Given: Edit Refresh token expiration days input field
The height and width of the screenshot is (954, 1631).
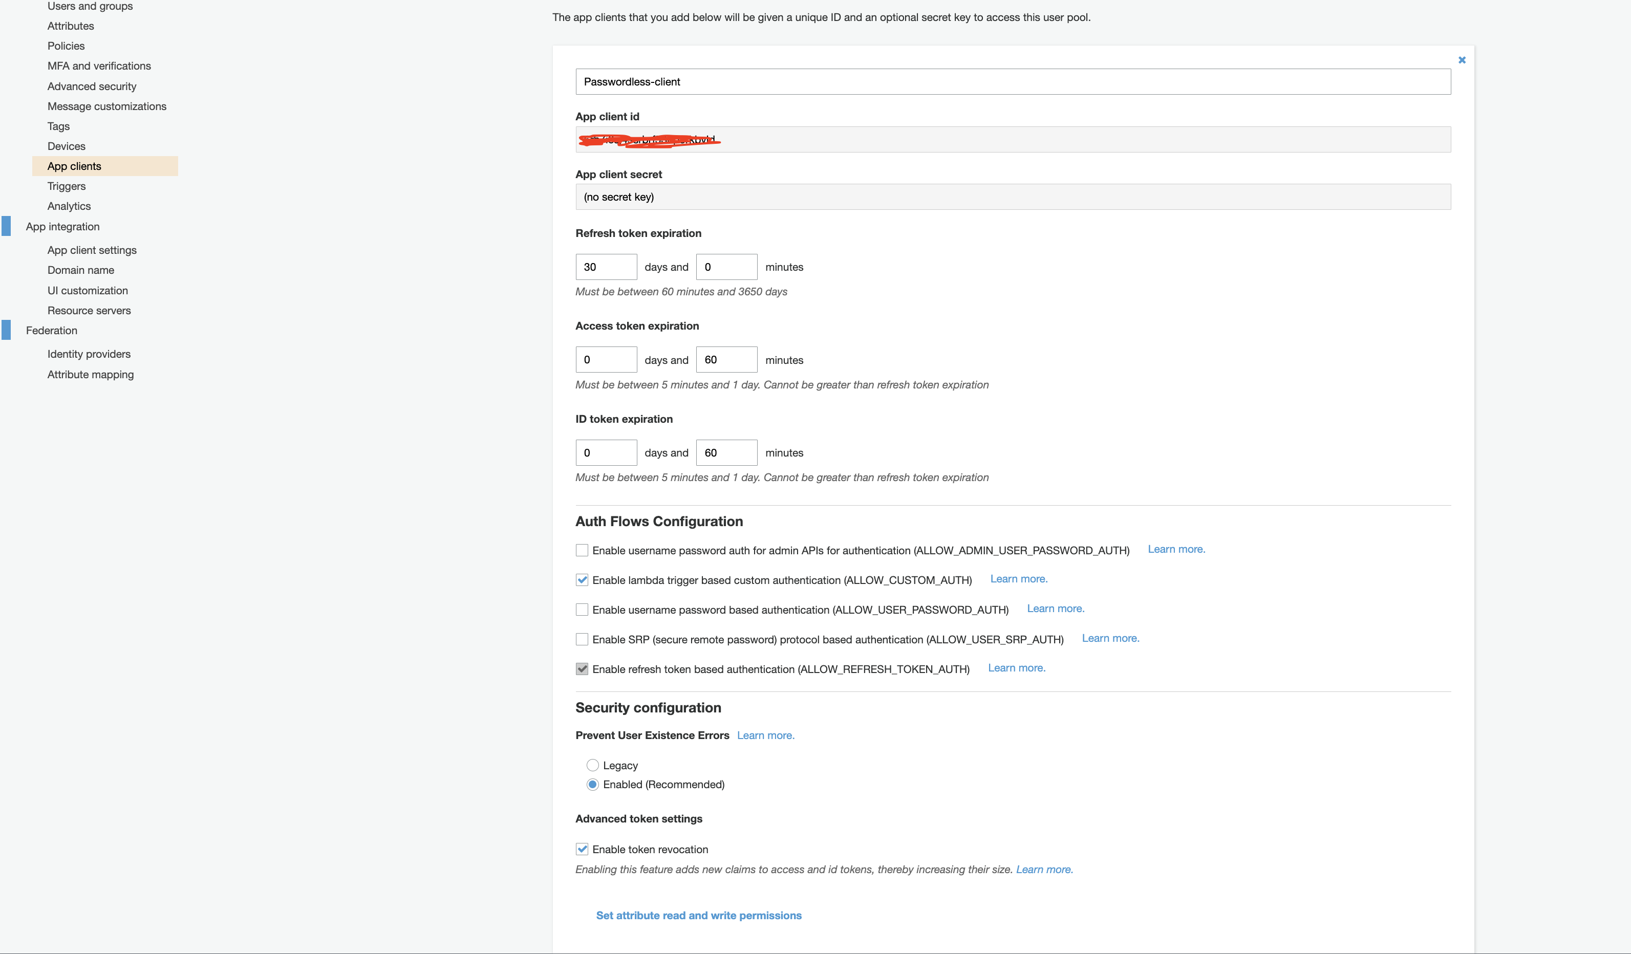Looking at the screenshot, I should 606,266.
